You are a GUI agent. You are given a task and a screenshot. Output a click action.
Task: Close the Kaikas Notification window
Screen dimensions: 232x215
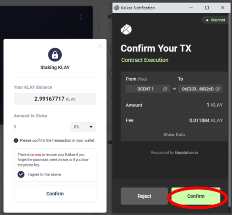pos(222,8)
